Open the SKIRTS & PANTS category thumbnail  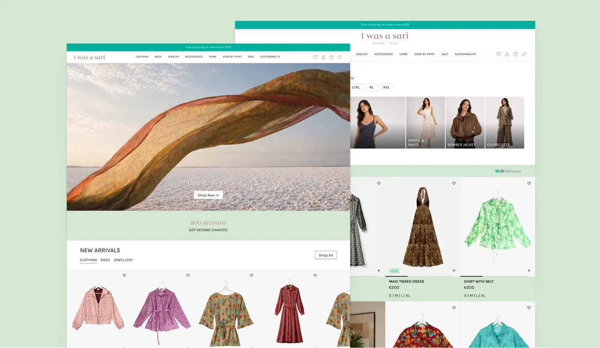pyautogui.click(x=425, y=123)
